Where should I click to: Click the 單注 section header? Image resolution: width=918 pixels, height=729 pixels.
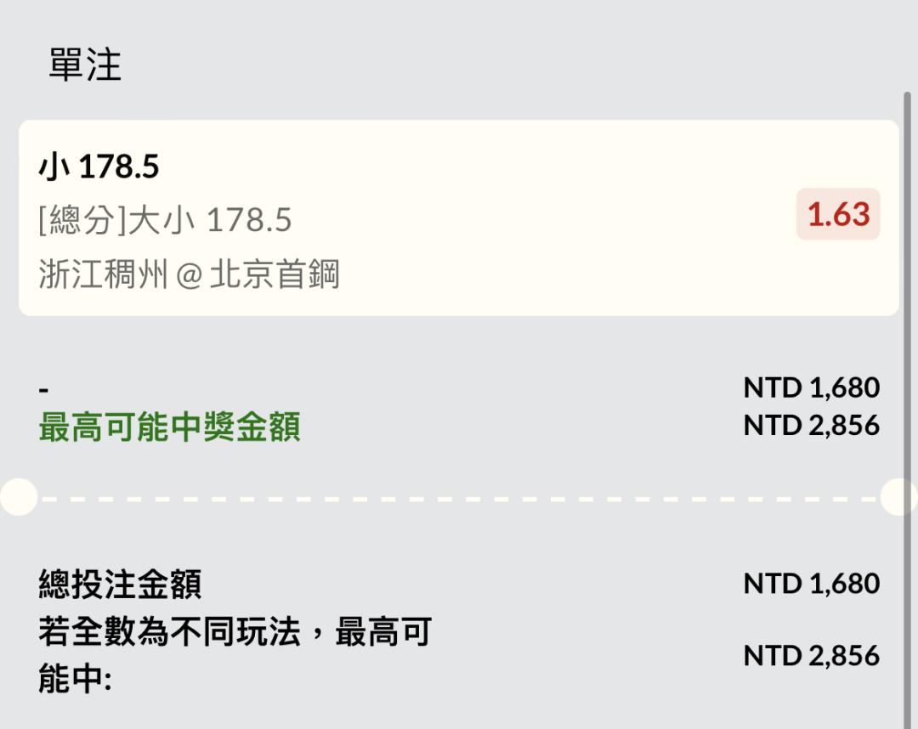tap(85, 65)
